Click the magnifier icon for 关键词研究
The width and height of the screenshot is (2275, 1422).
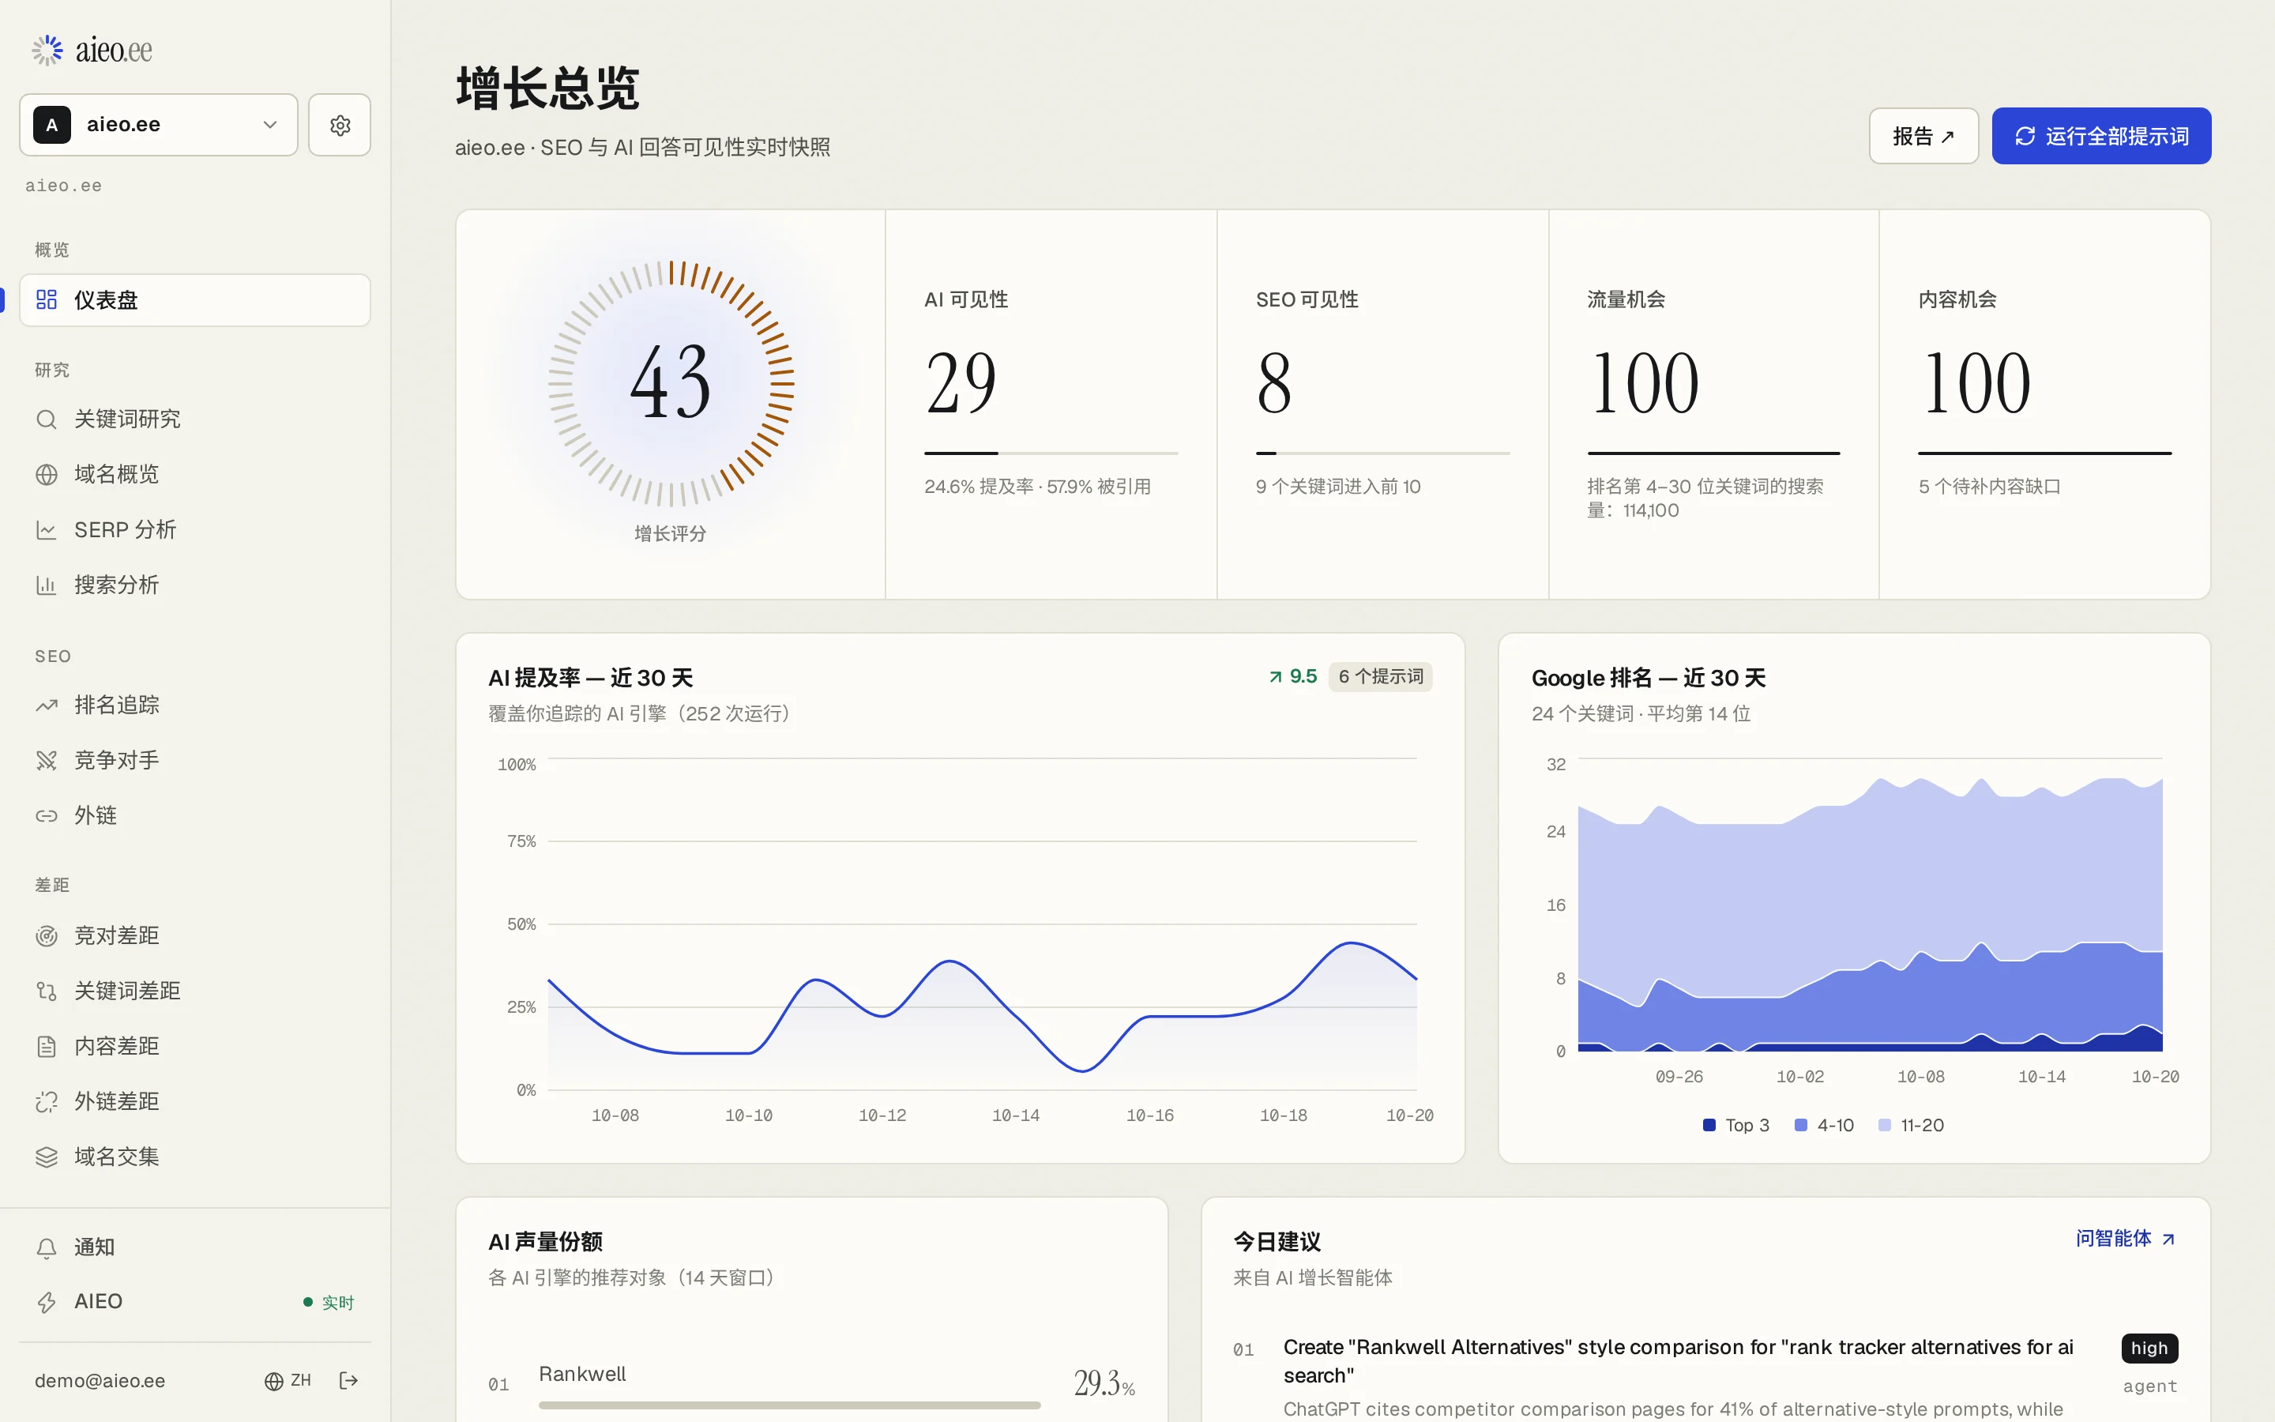[46, 419]
